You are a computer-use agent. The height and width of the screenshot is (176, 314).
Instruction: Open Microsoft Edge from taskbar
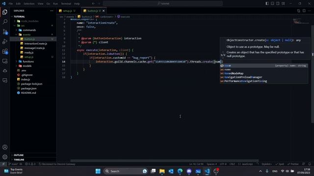(180, 171)
